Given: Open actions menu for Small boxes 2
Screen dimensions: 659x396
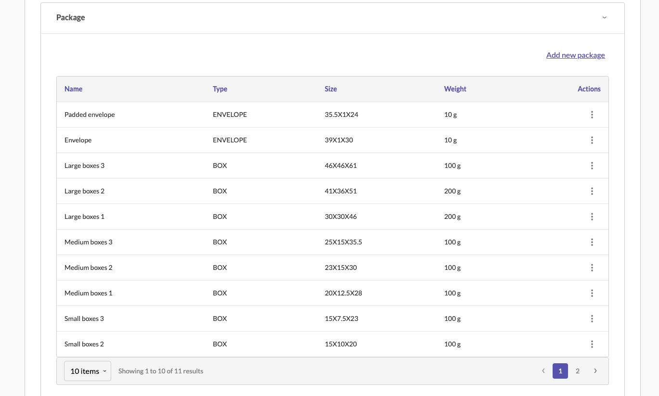Looking at the screenshot, I should click(x=592, y=344).
